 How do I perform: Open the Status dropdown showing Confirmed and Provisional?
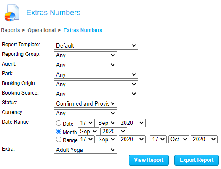click(85, 103)
